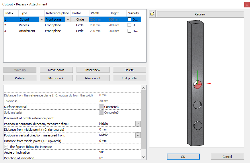This screenshot has width=250, height=163.
Task: Open Edit profile
Action: point(129,78)
